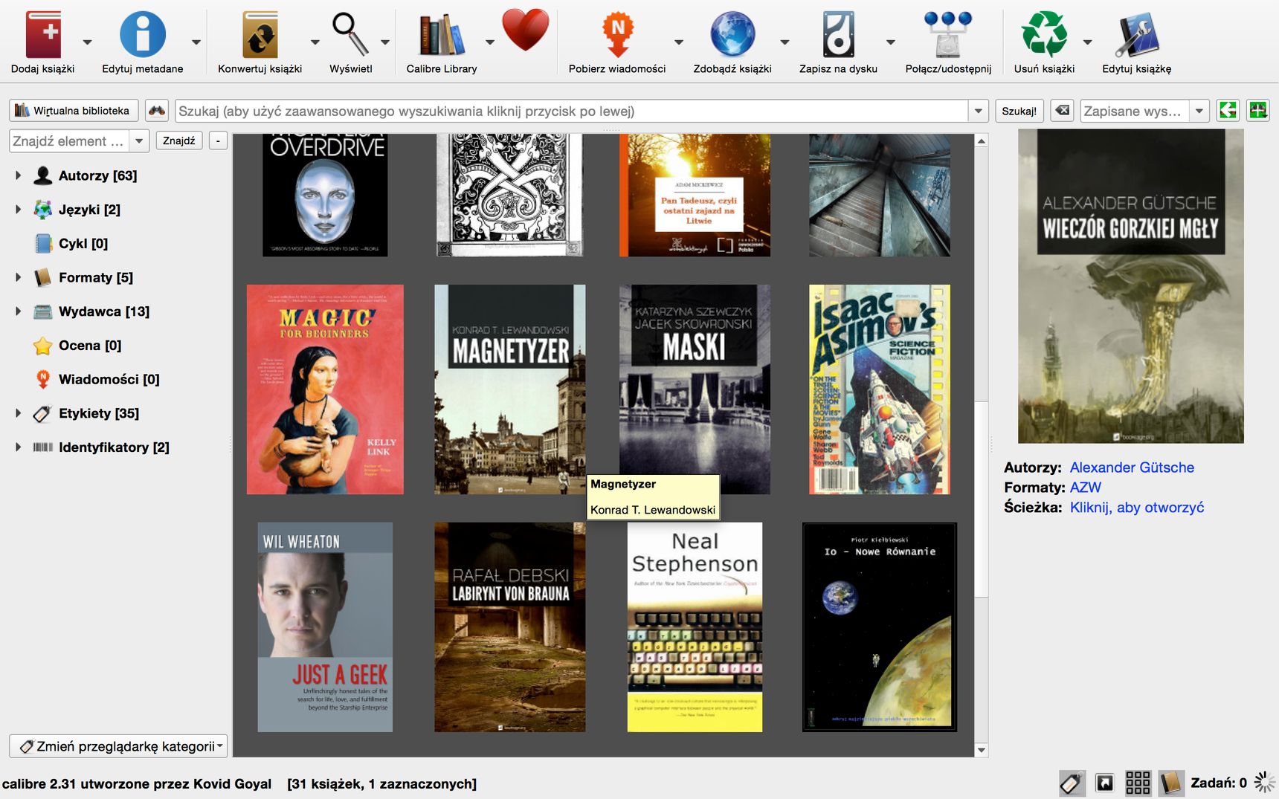Open the Wyświetl dropdown arrow

(x=385, y=42)
